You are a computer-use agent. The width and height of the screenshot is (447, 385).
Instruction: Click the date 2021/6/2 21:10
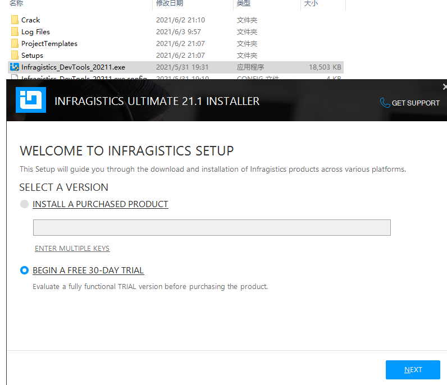[x=180, y=20]
